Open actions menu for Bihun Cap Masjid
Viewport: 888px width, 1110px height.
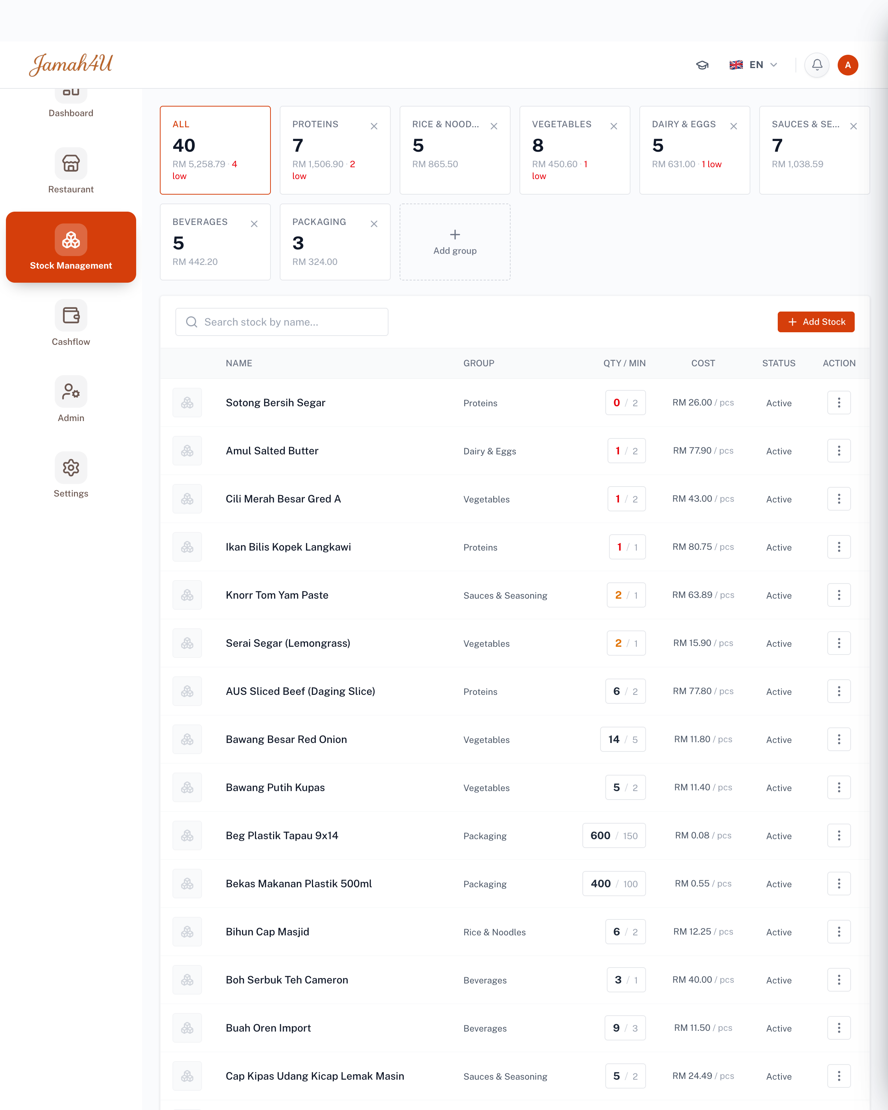(x=839, y=931)
